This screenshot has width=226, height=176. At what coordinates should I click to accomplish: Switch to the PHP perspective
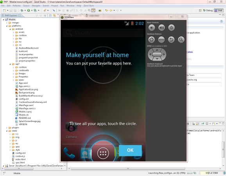(219, 11)
